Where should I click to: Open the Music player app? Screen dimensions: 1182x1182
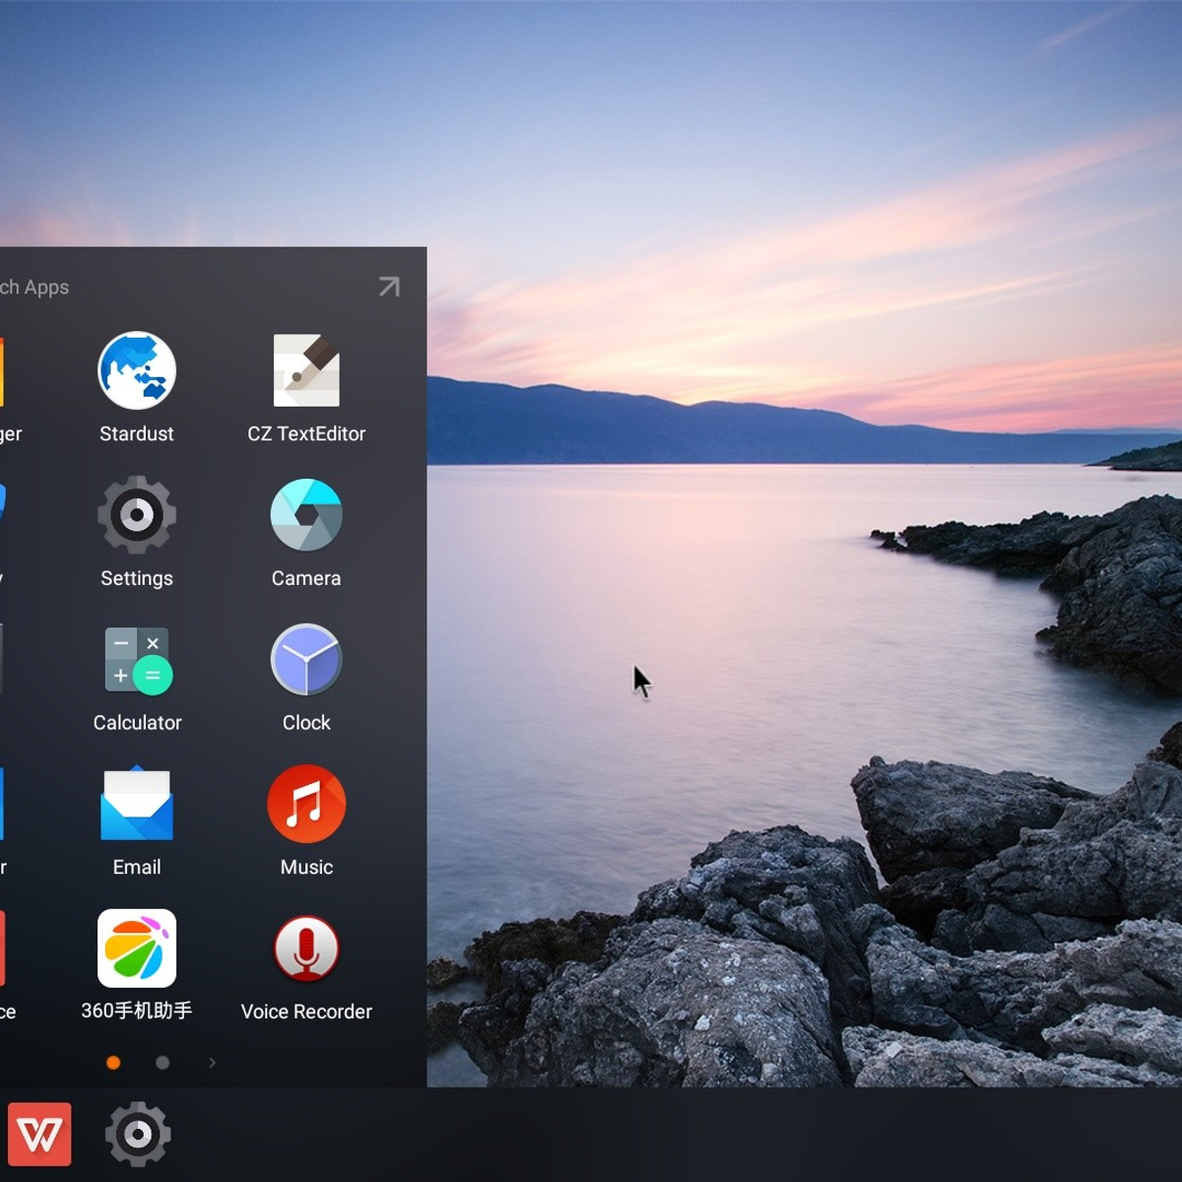(306, 805)
